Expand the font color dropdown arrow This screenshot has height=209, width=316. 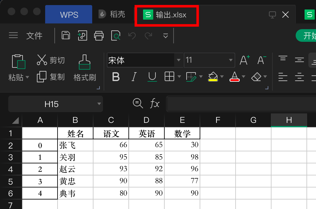pos(244,77)
